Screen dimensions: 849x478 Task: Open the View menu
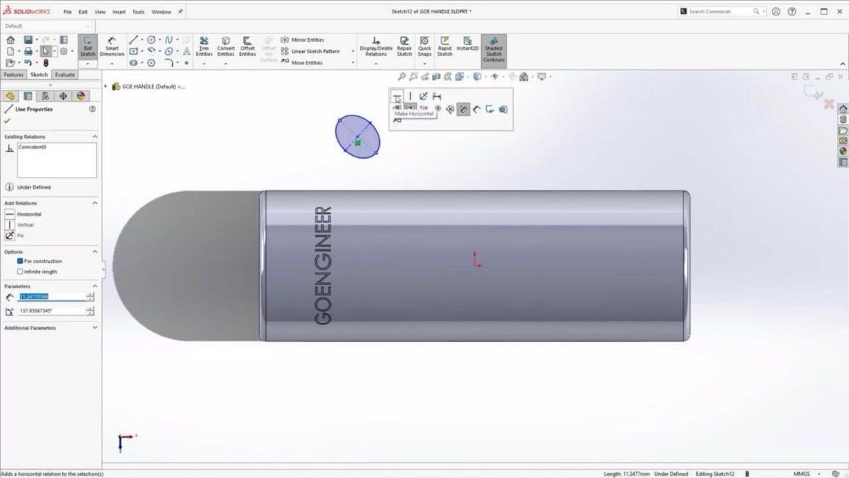click(x=100, y=12)
